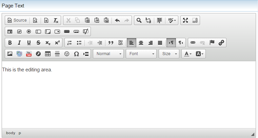Open the smiley emoticon picker
The width and height of the screenshot is (258, 138).
[x=67, y=54]
